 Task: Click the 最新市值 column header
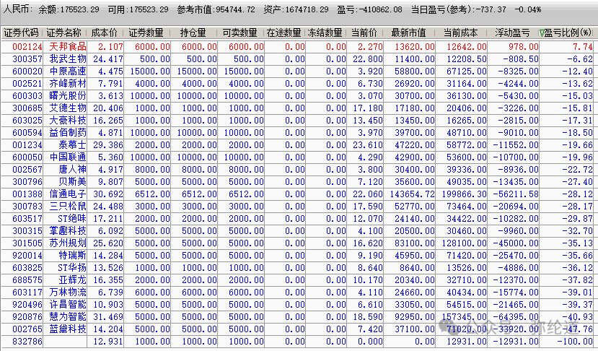tap(408, 32)
